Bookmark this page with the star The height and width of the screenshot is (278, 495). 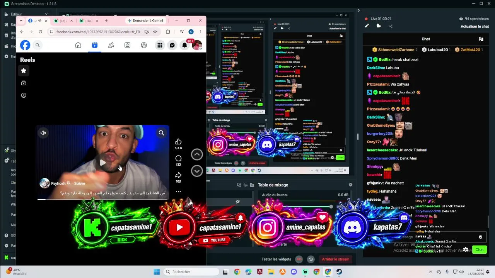coord(155,32)
